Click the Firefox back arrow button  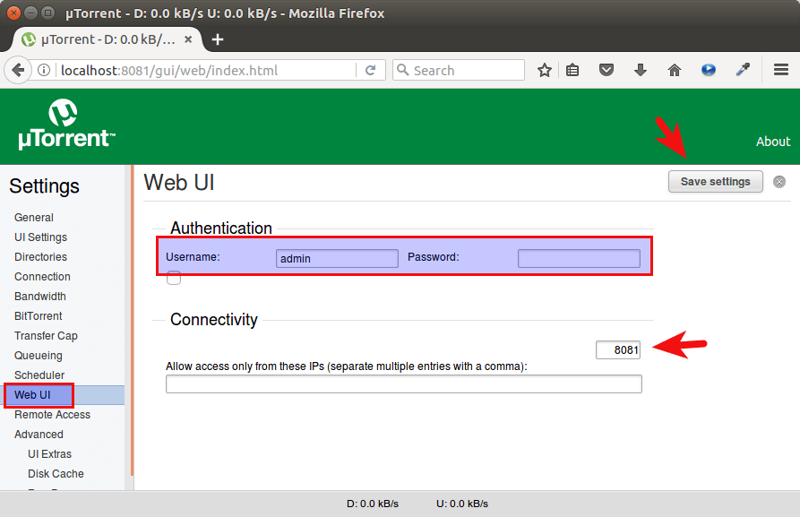17,70
